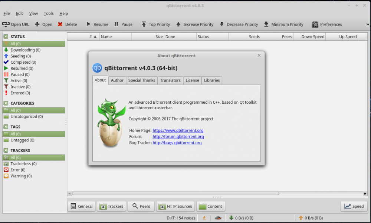The height and width of the screenshot is (223, 371).
Task: Toggle alternative speed limits turtle icon
Action: (218, 218)
